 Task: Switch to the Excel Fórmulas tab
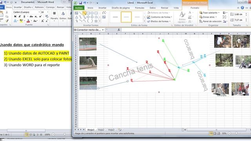[140, 8]
